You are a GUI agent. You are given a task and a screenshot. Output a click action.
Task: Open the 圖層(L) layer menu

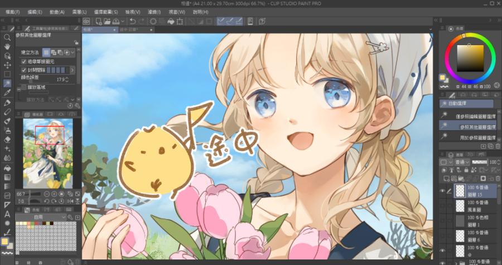[79, 12]
